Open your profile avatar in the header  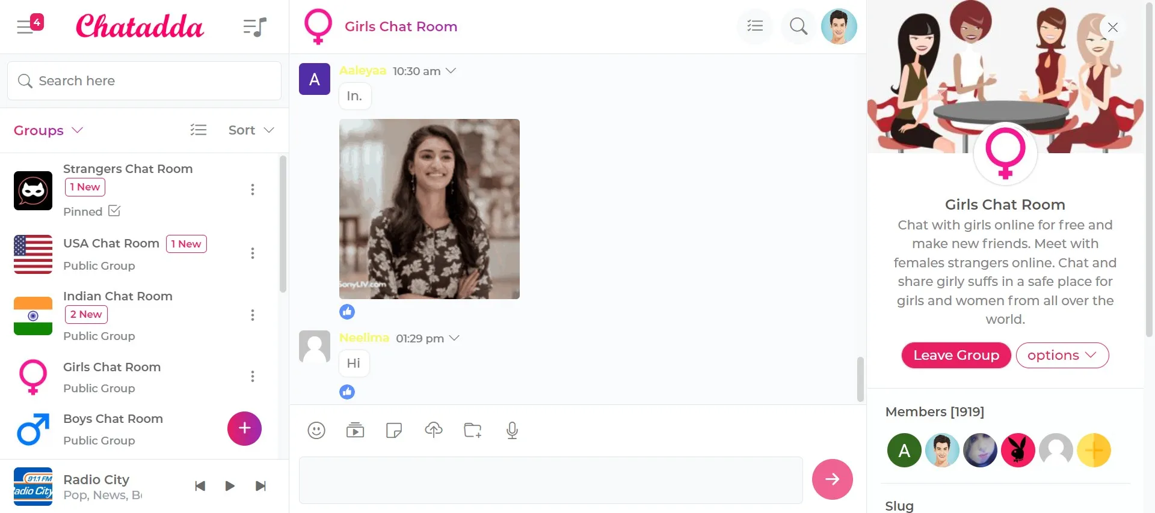839,26
